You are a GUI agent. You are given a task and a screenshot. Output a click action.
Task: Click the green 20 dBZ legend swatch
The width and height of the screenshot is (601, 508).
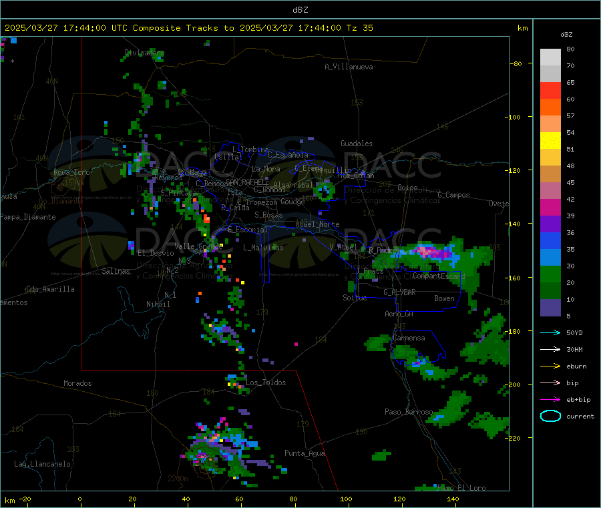550,274
